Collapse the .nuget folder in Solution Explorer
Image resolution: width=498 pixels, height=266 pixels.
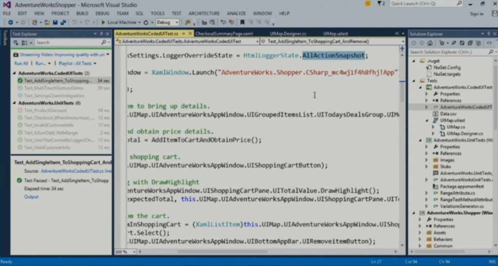coord(413,61)
